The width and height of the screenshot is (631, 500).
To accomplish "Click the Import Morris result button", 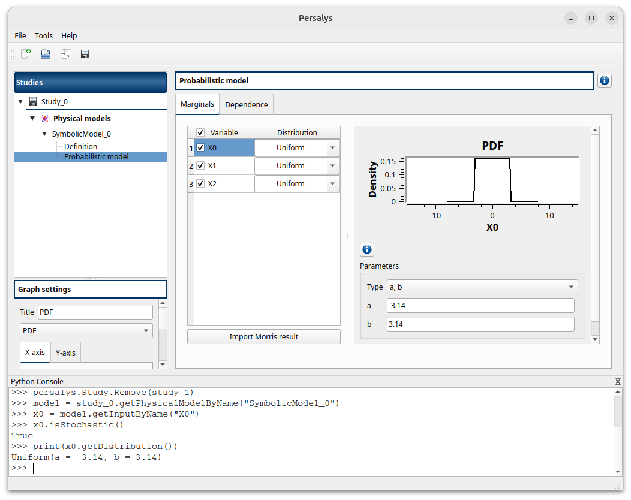I will (263, 337).
